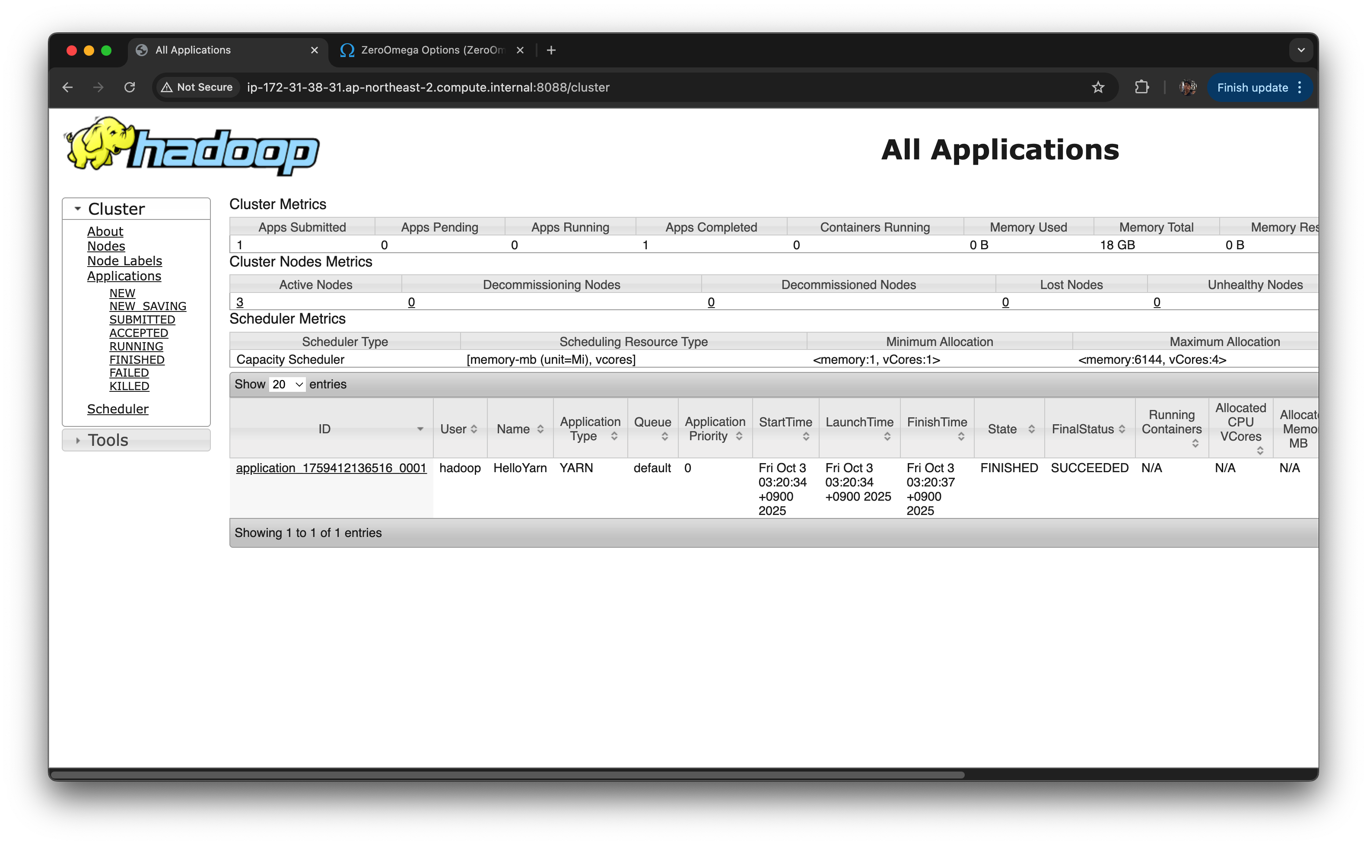Go back using the back arrow

pyautogui.click(x=68, y=87)
